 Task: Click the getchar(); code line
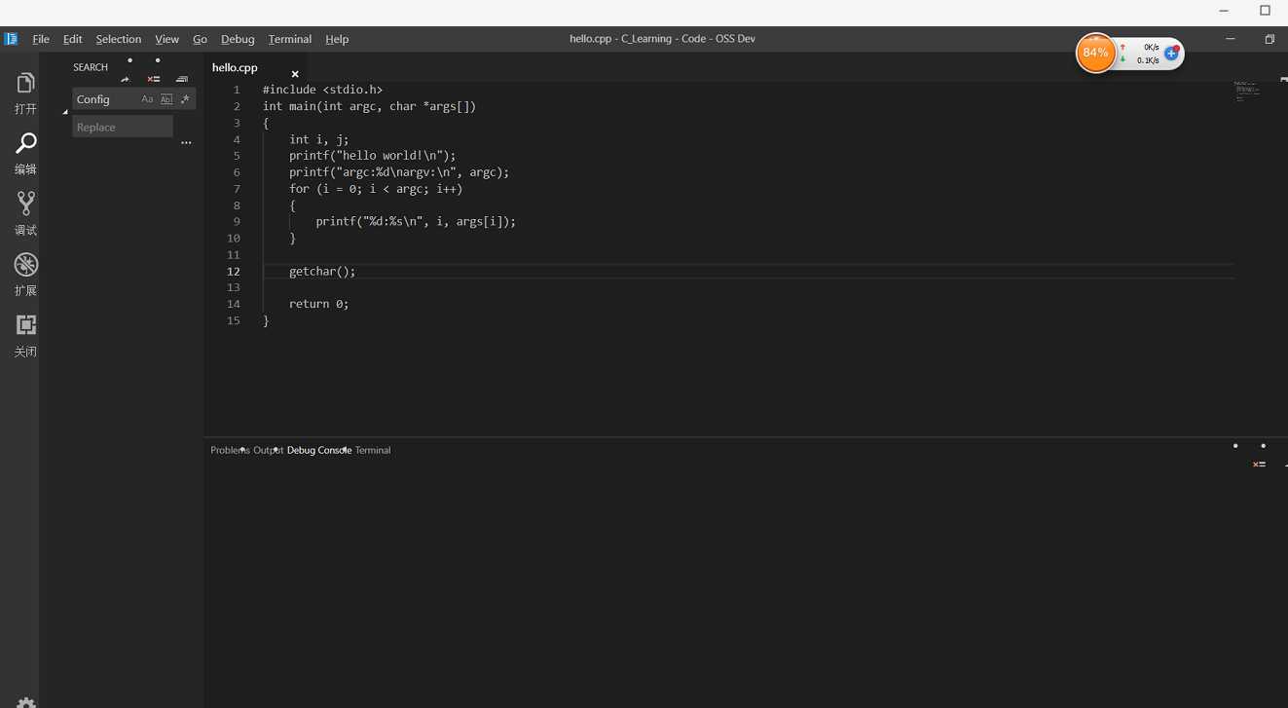tap(322, 272)
